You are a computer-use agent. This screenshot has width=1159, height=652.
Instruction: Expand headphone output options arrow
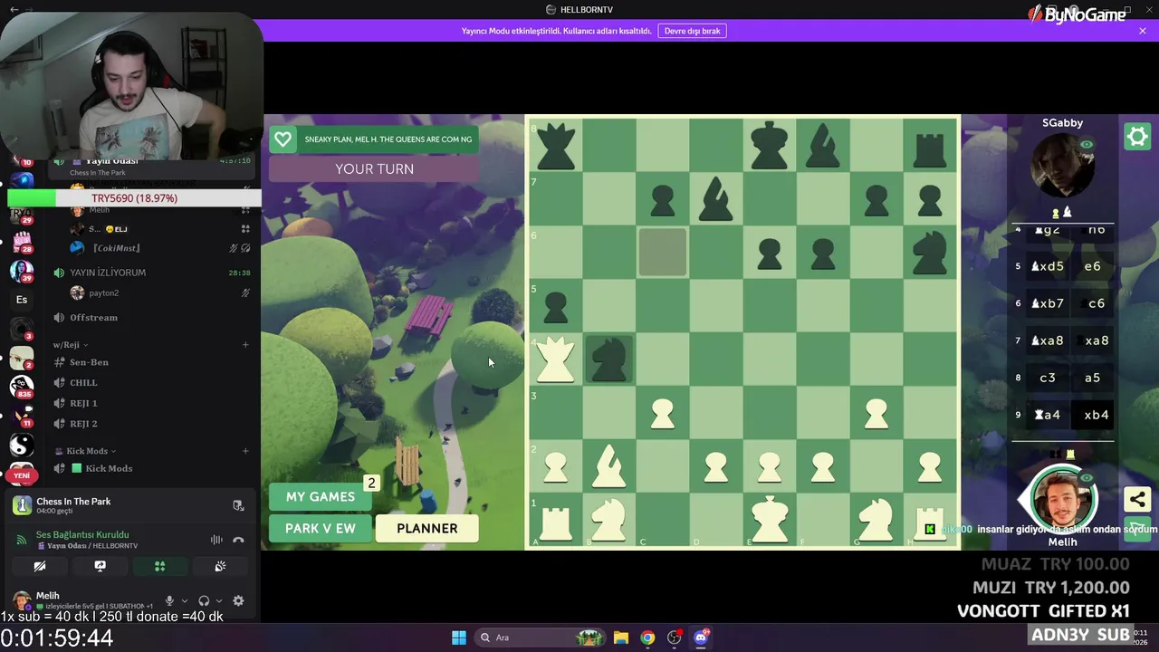pos(219,600)
